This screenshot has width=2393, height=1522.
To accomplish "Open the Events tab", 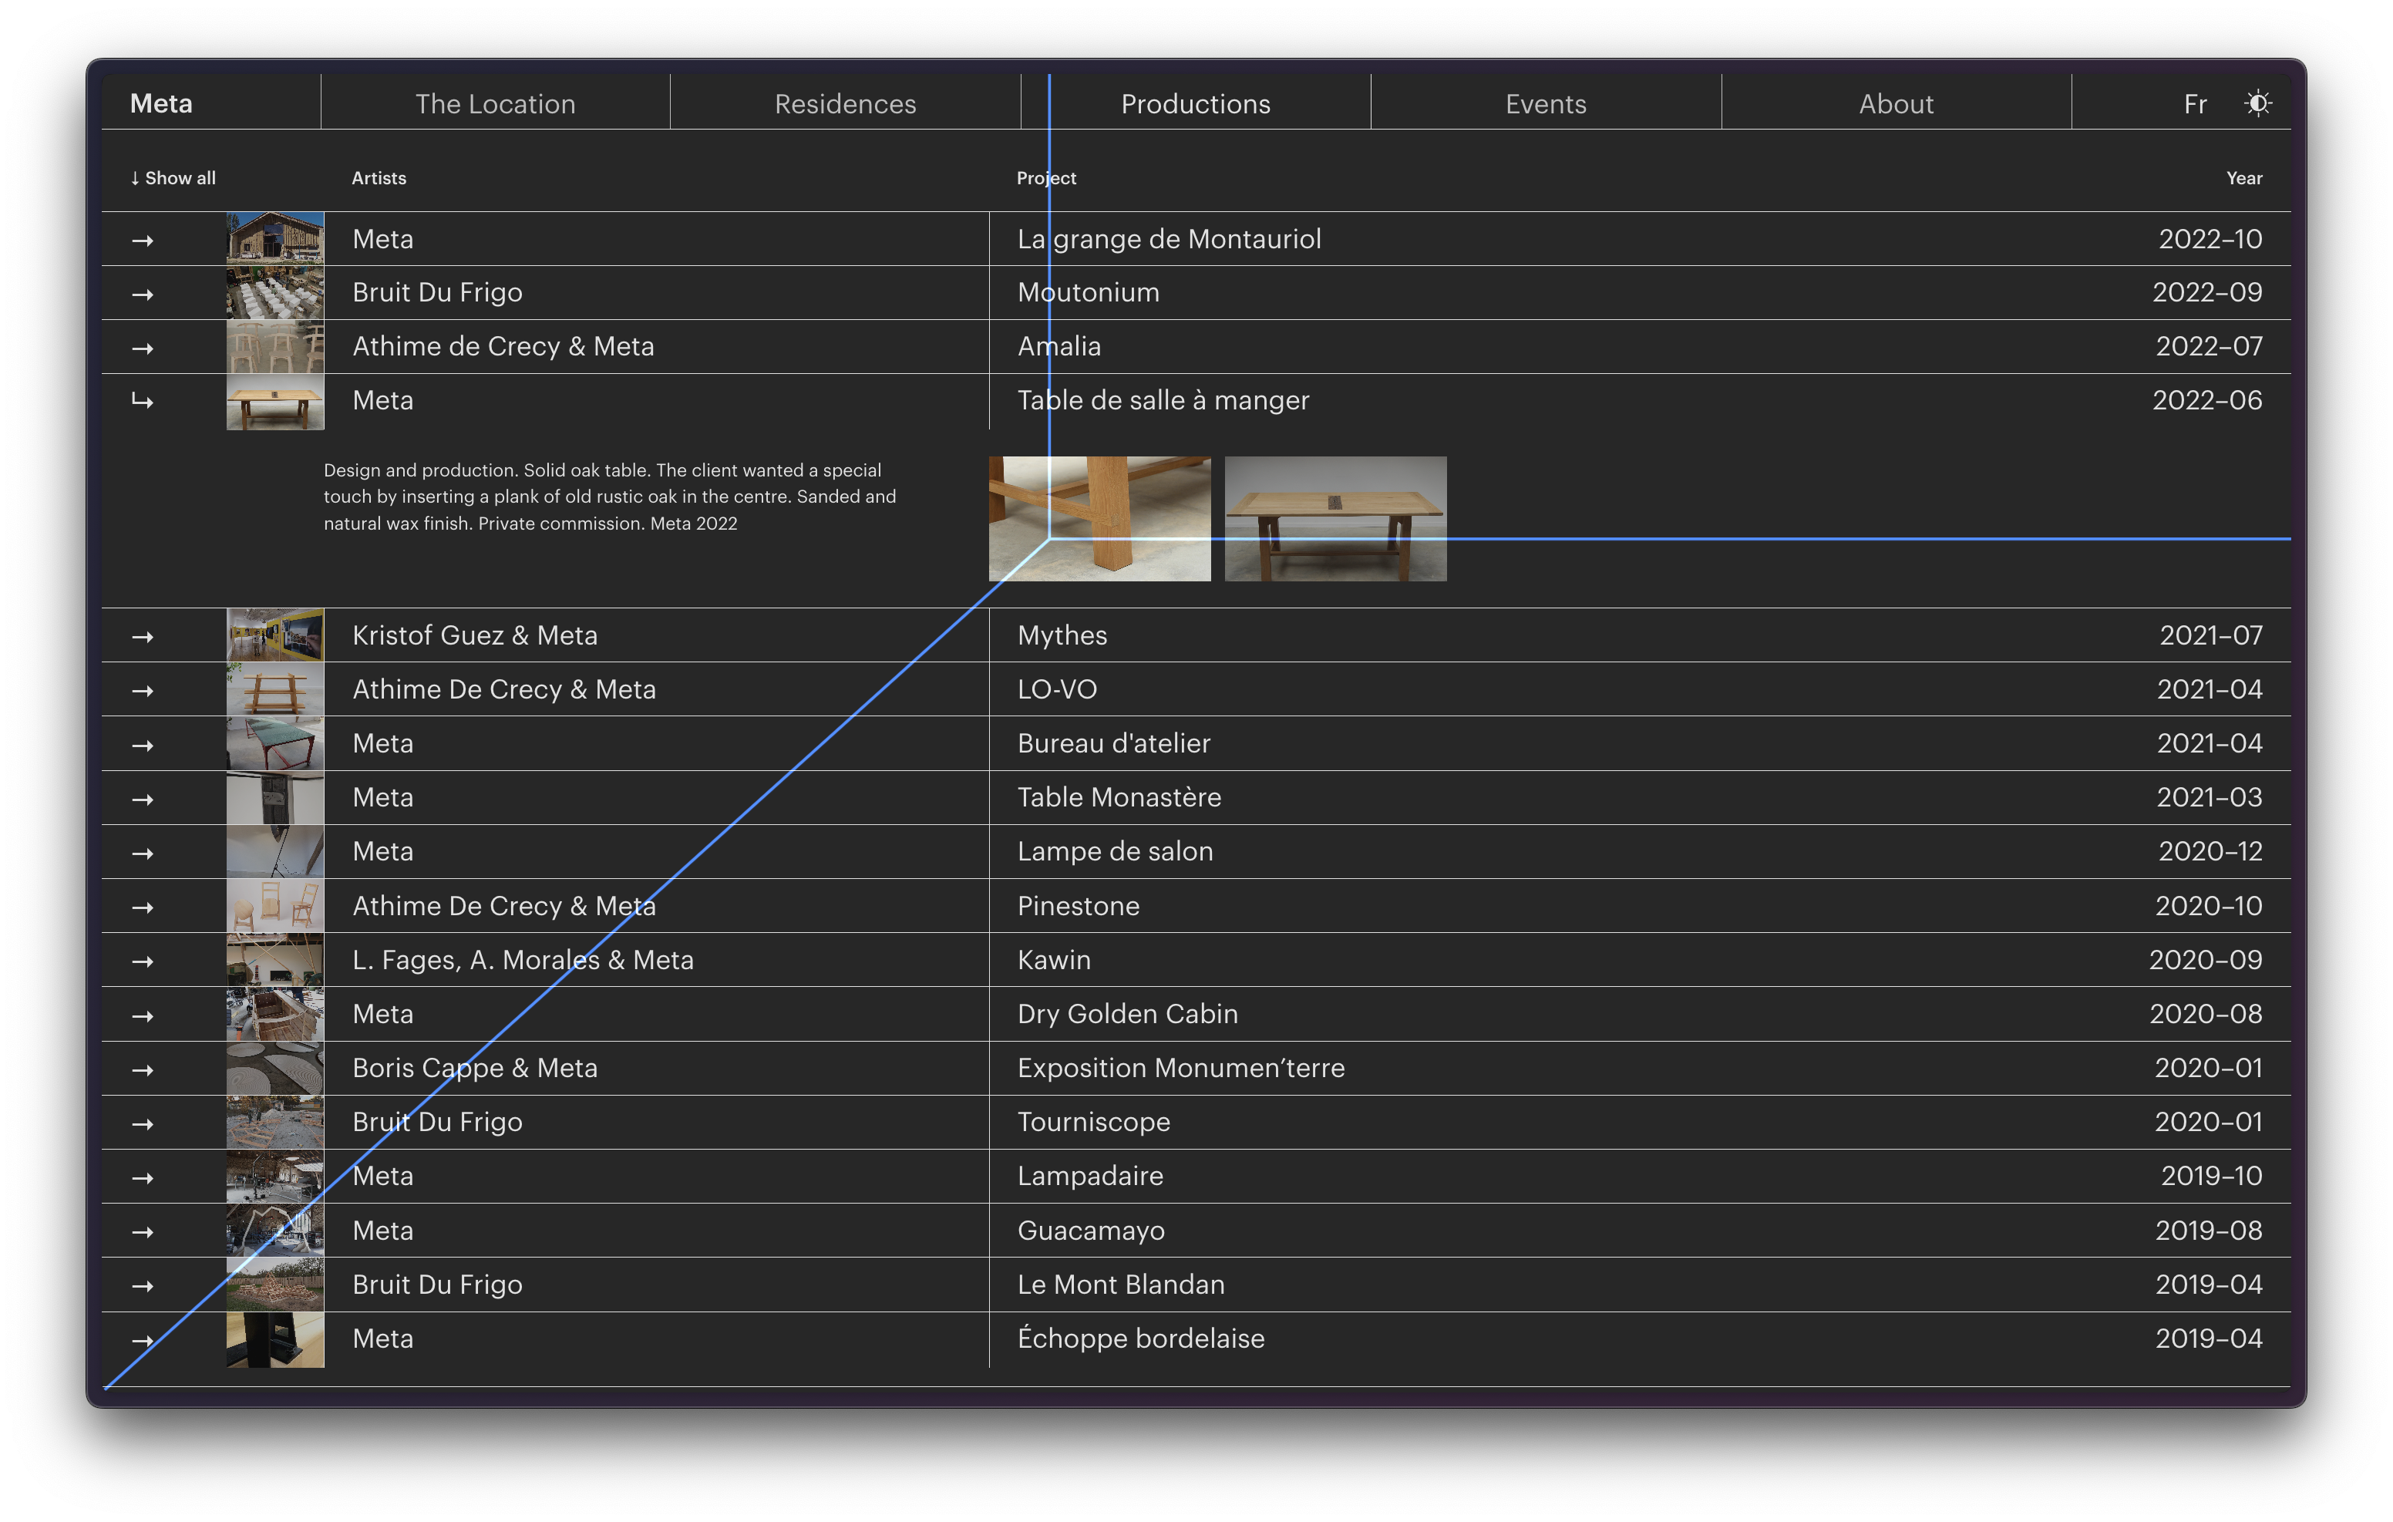I will [1545, 103].
